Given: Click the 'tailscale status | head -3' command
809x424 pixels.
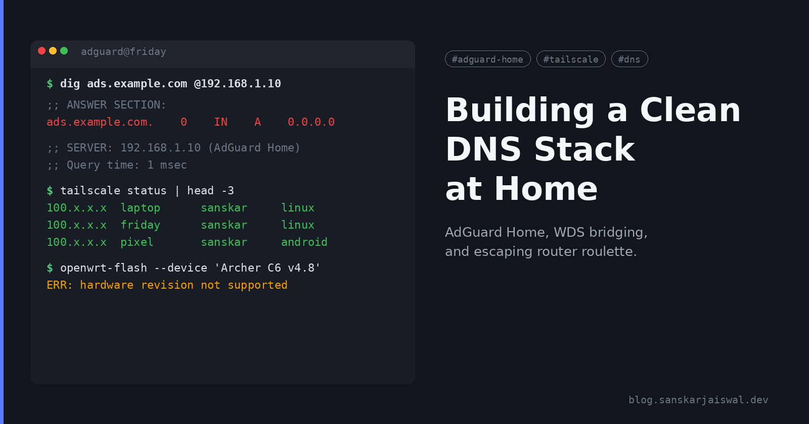Looking at the screenshot, I should tap(141, 191).
